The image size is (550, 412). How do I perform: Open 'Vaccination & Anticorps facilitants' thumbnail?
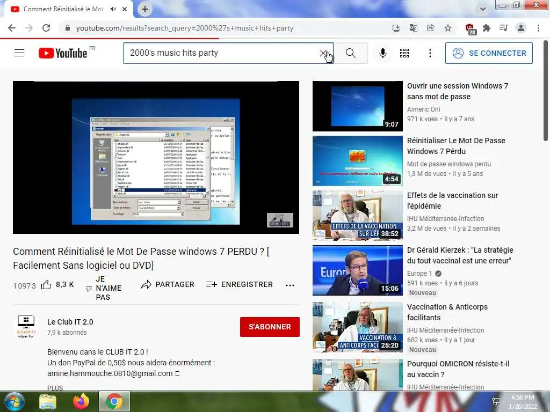(357, 327)
